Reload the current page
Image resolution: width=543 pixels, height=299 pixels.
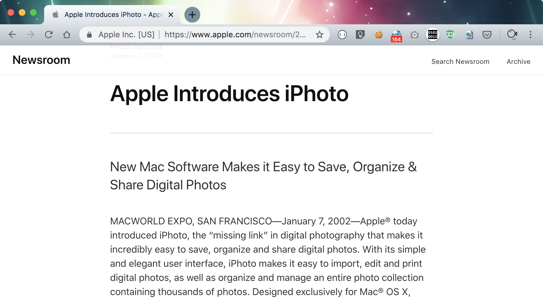(x=49, y=34)
